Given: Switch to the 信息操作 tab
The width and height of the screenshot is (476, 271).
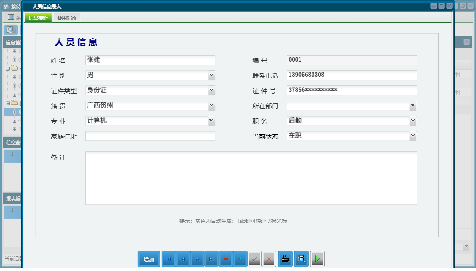Looking at the screenshot, I should click(38, 18).
